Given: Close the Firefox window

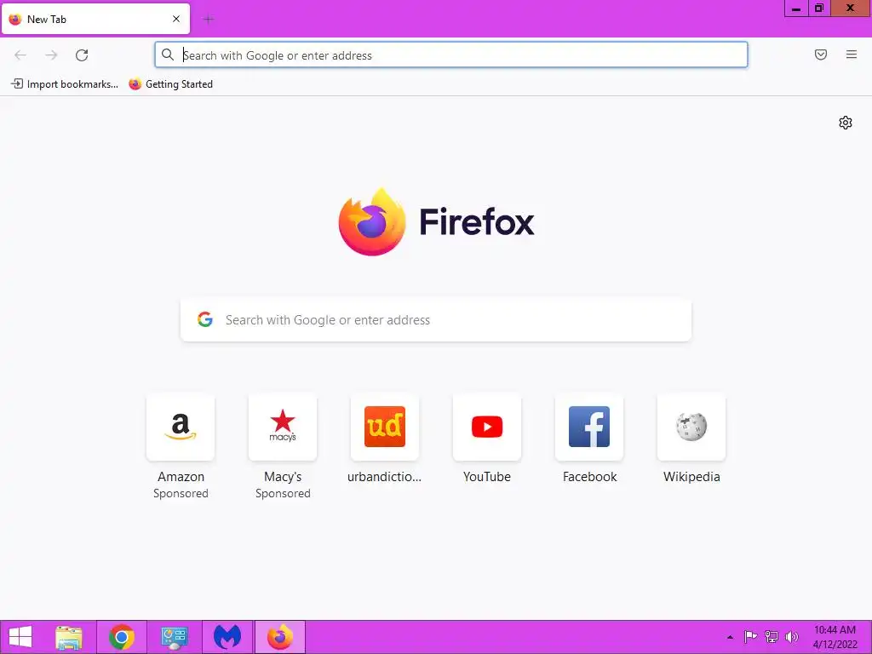Looking at the screenshot, I should [x=851, y=9].
